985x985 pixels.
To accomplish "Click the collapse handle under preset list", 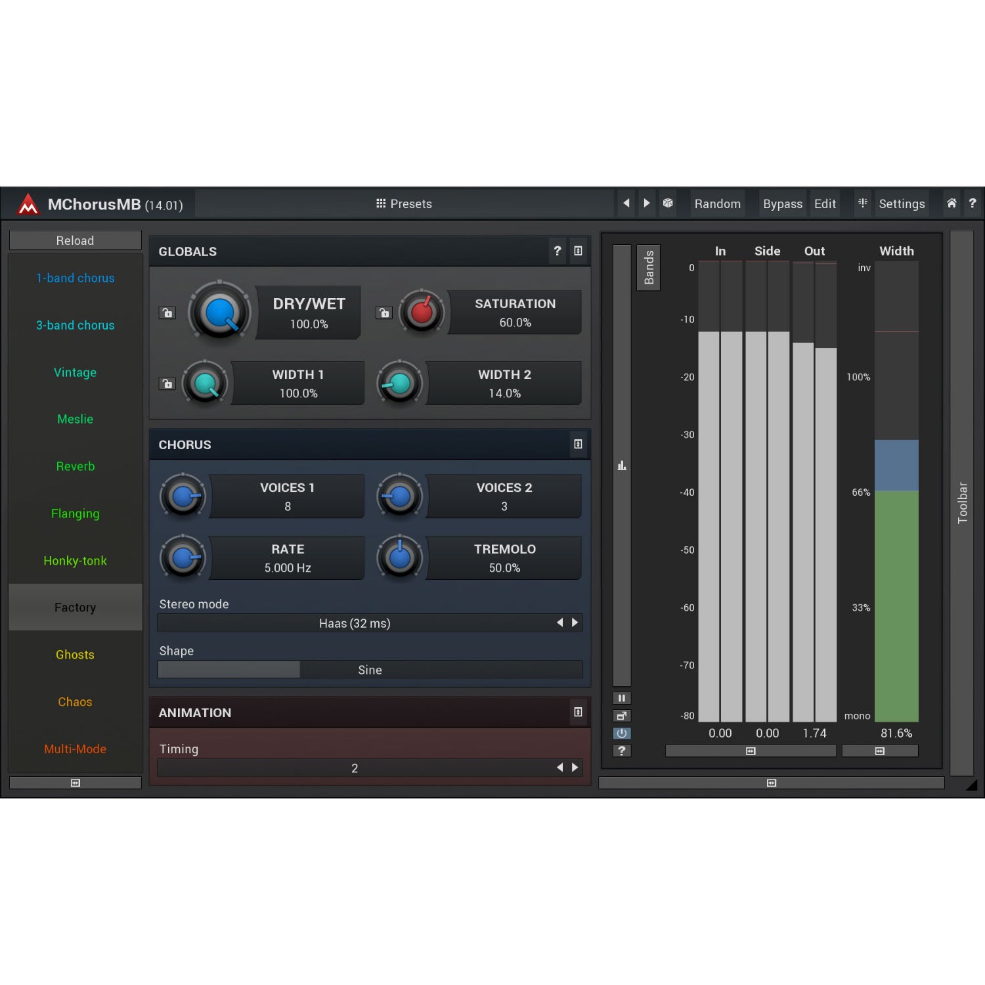I will (76, 783).
